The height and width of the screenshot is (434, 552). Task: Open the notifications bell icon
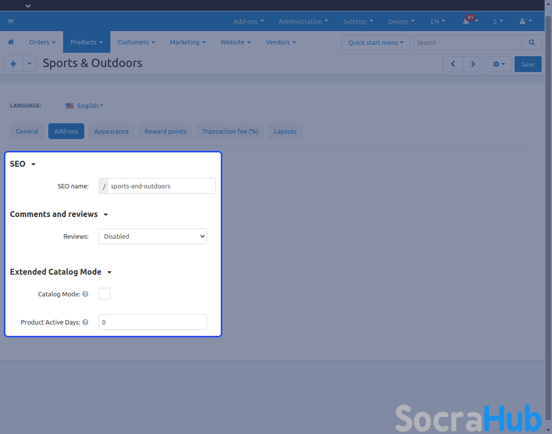point(466,22)
